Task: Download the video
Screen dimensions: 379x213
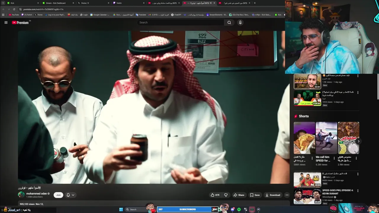Action: pos(273,195)
